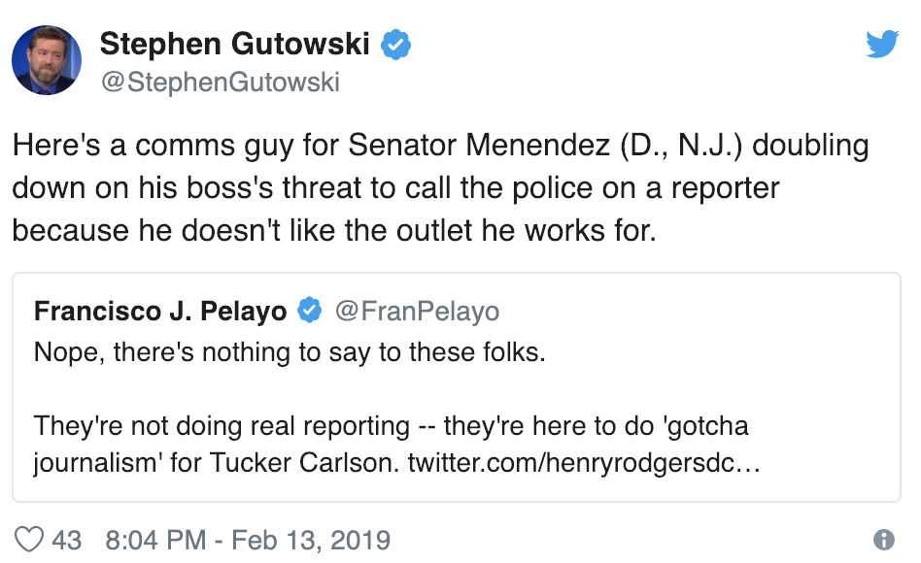Click the Twitter bird logo
The width and height of the screenshot is (921, 563).
(882, 44)
